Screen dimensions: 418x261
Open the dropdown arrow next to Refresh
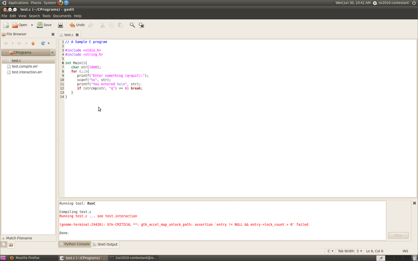pyautogui.click(x=49, y=43)
